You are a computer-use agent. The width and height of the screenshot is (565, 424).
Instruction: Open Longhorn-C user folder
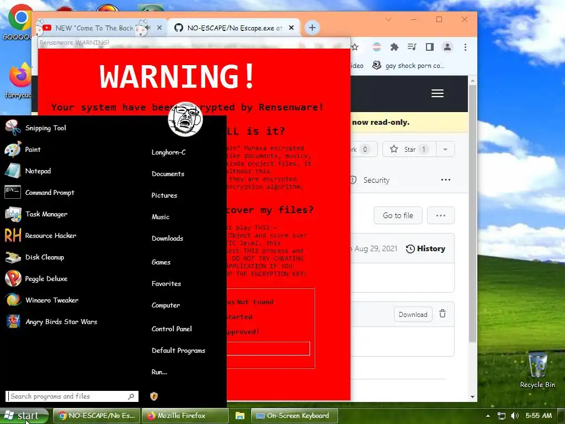coord(168,152)
